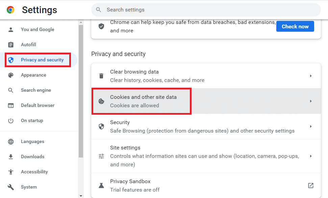Expand Cookies and other site data arrow
The width and height of the screenshot is (328, 198).
(311, 101)
